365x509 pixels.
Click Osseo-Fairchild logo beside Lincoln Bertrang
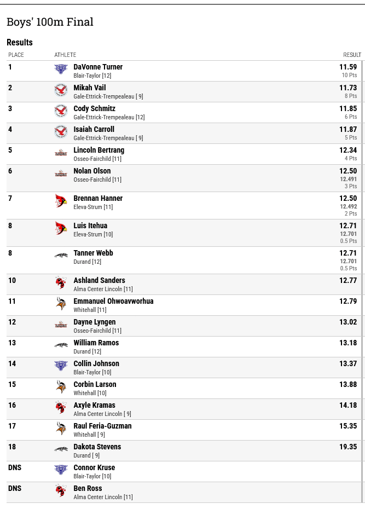click(x=61, y=153)
